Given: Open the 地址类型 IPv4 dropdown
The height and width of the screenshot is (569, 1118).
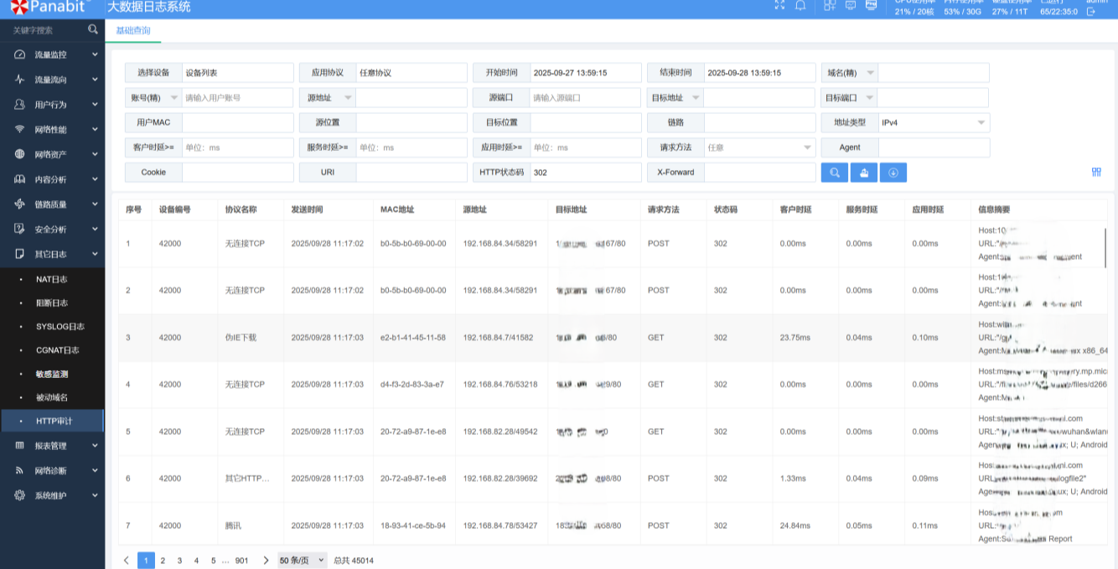Looking at the screenshot, I should [934, 123].
